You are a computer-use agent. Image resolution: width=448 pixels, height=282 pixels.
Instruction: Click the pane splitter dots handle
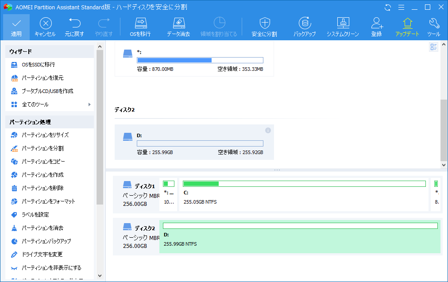[277, 170]
